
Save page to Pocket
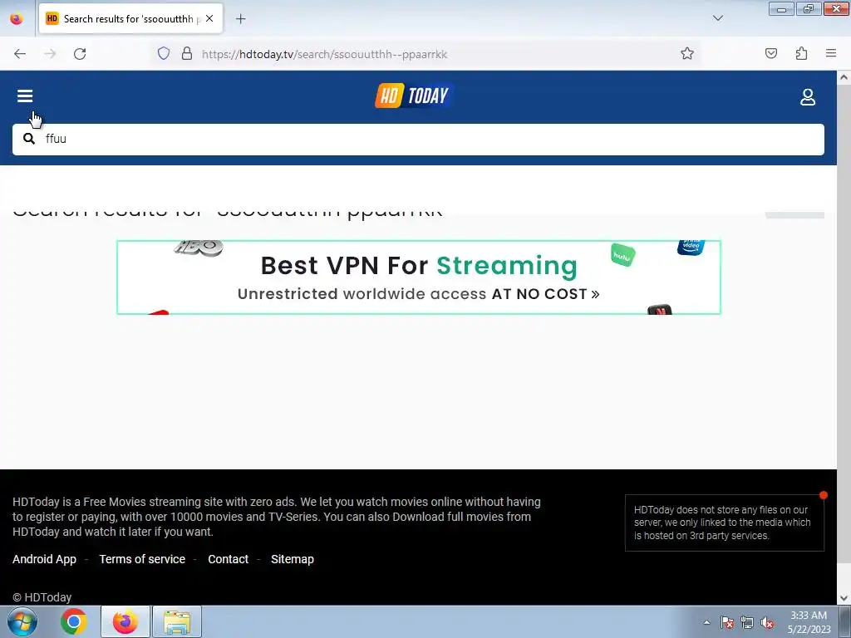click(771, 53)
